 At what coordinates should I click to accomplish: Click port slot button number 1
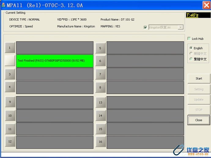pyautogui.click(x=10, y=47)
